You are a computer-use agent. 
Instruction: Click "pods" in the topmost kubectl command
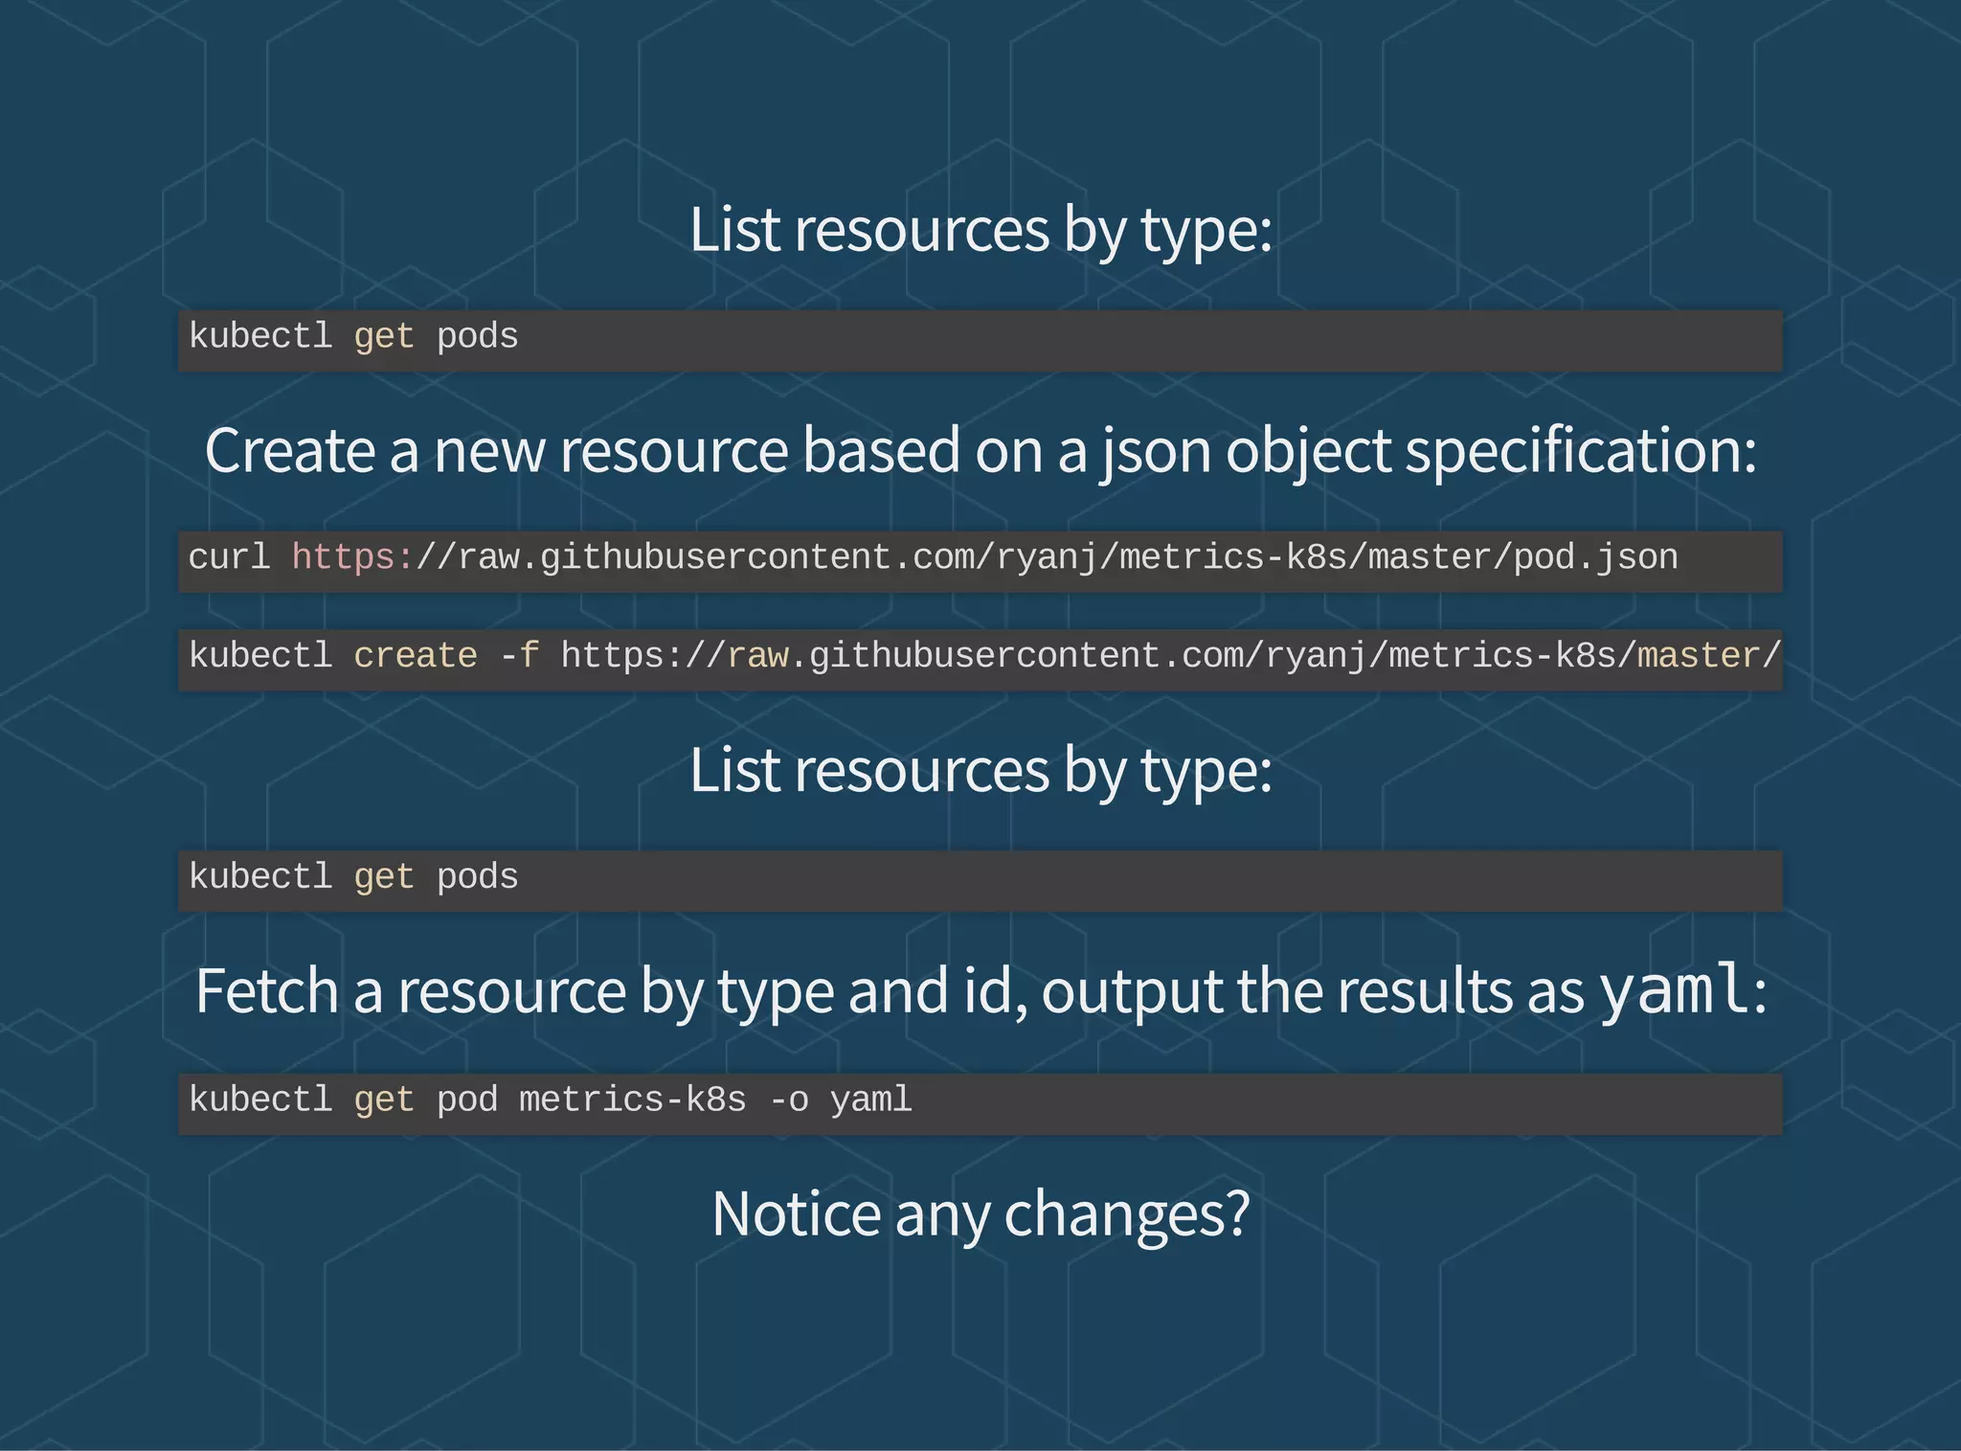click(477, 337)
